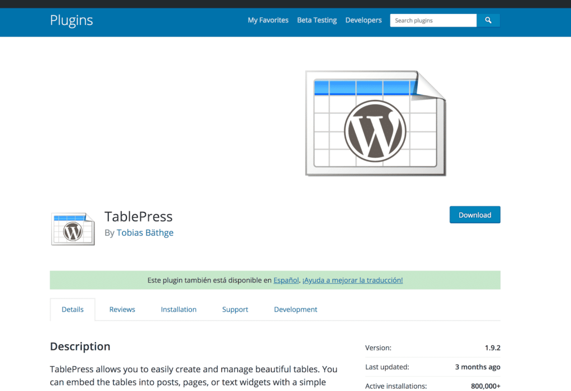Open the My Favorites menu item
The image size is (571, 391).
[x=268, y=20]
